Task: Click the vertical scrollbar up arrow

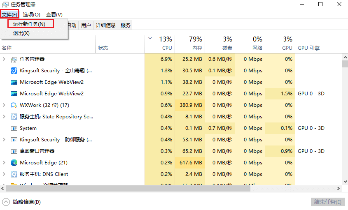Action: (345, 58)
